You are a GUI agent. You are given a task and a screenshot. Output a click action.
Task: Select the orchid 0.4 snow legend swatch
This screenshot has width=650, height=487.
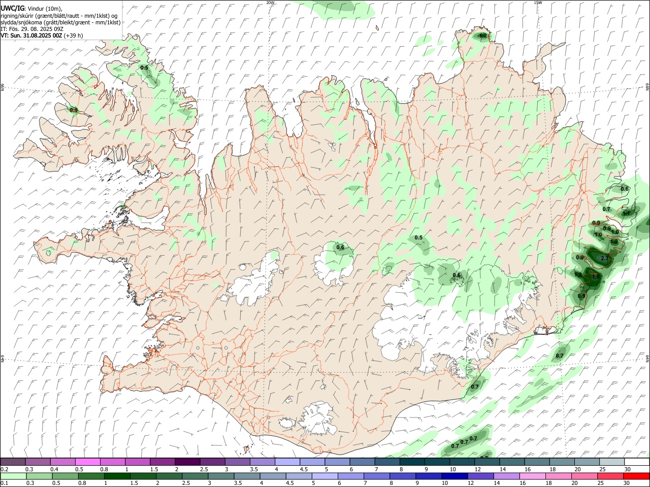click(63, 462)
